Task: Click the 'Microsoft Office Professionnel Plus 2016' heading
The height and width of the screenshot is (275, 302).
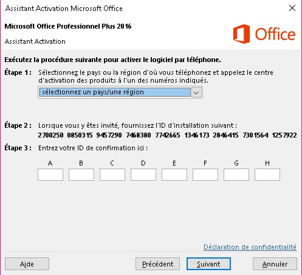Action: [68, 26]
